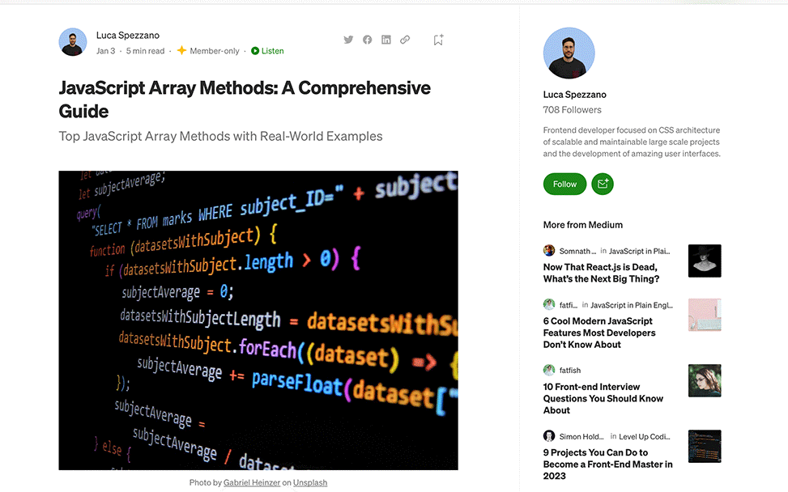Copy article link icon
Viewport: 788px width, 492px height.
(x=405, y=40)
